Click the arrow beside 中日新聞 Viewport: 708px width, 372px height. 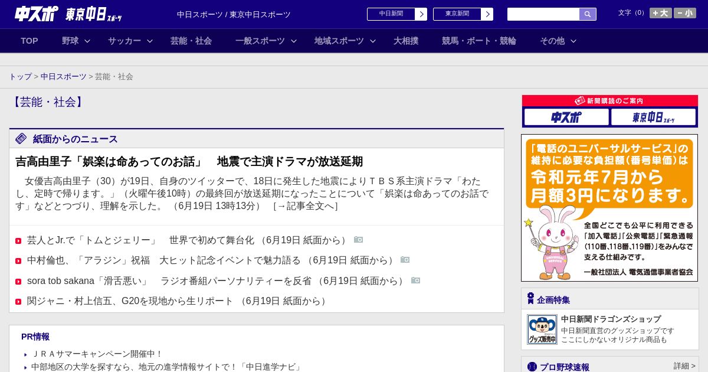tap(421, 14)
